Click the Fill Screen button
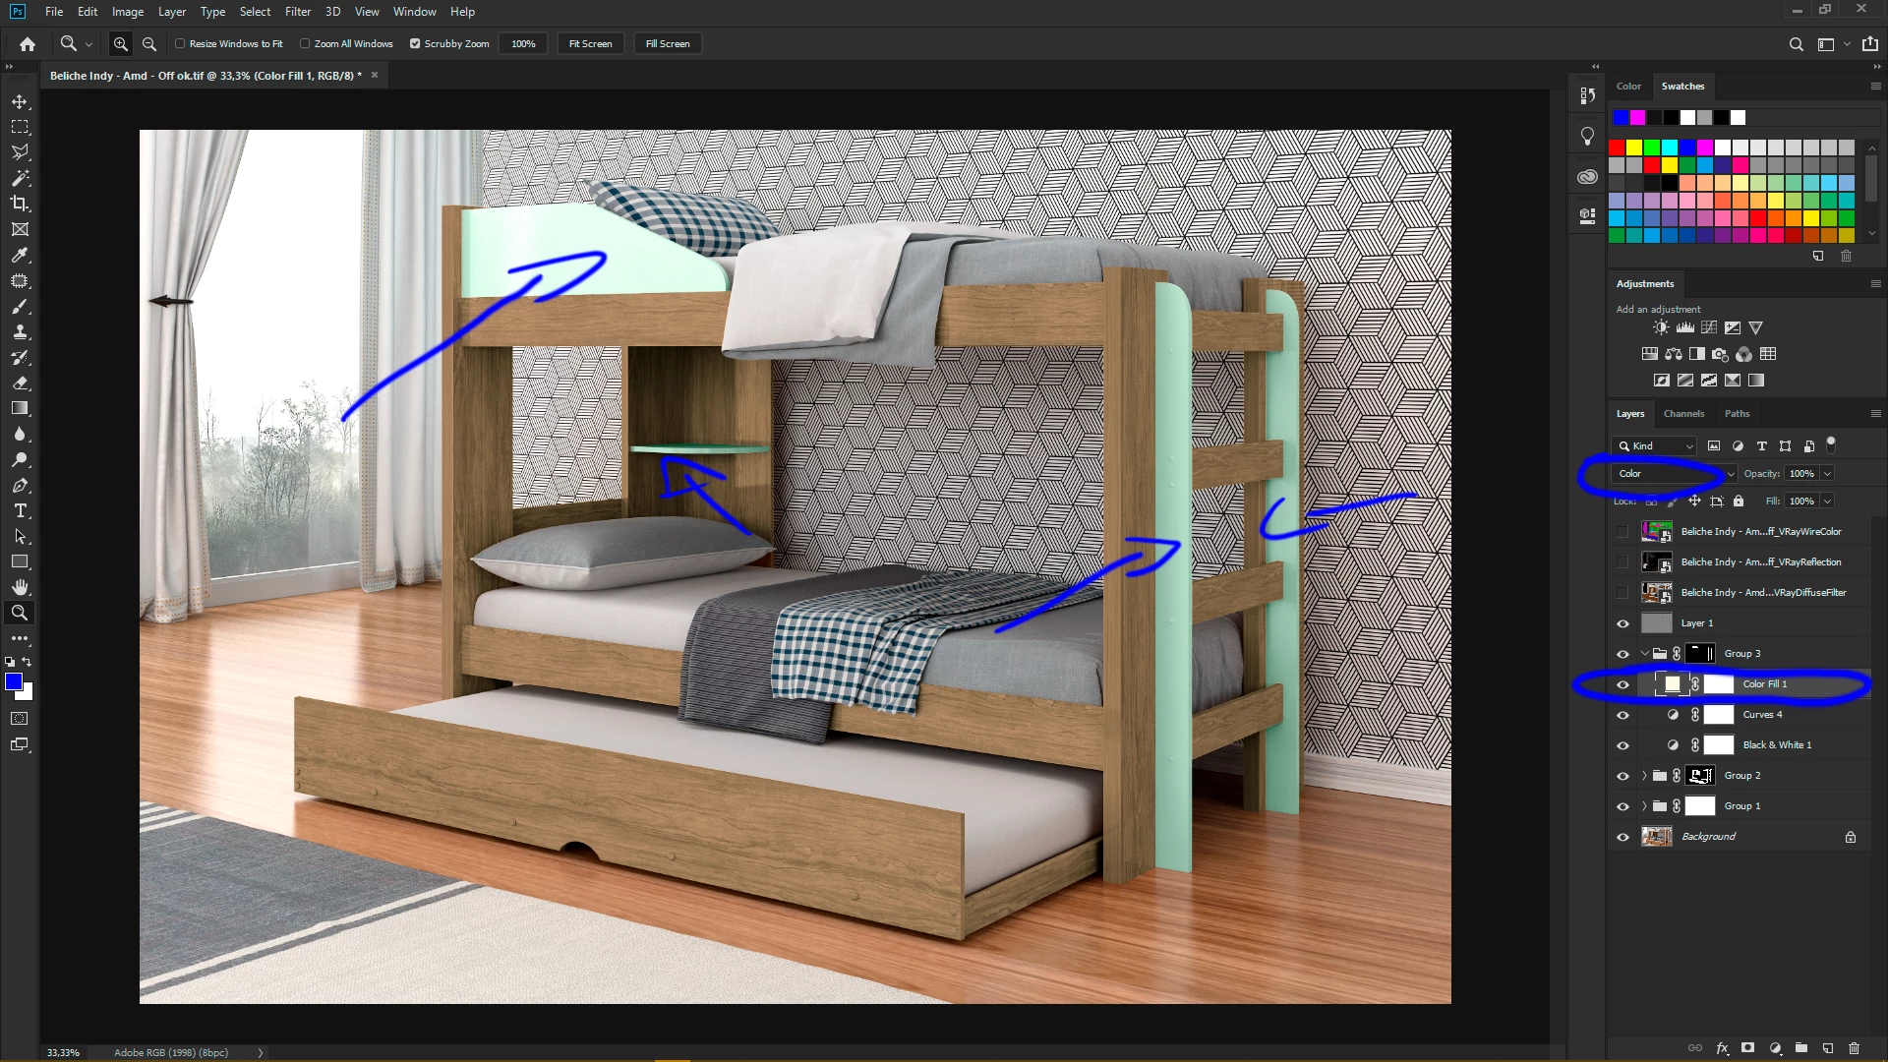 pyautogui.click(x=668, y=43)
